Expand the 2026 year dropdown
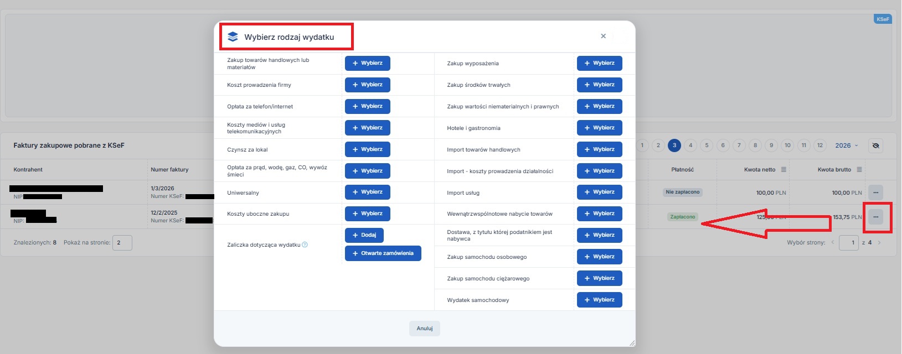This screenshot has height=354, width=902. click(847, 145)
